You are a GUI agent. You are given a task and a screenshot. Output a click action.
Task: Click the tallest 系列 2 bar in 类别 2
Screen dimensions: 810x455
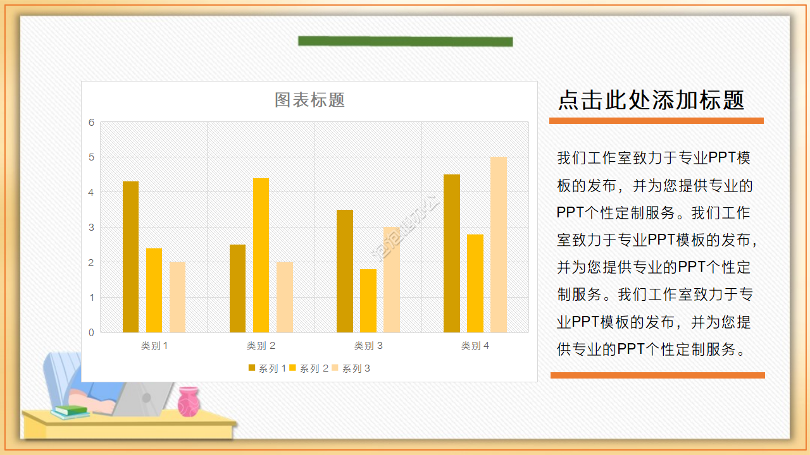(x=261, y=255)
